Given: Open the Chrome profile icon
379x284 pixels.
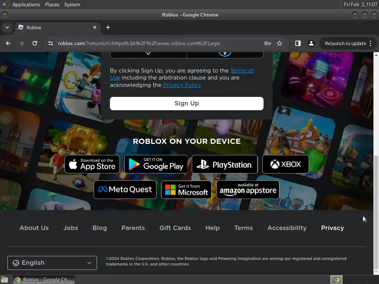Looking at the screenshot, I should click(x=311, y=43).
